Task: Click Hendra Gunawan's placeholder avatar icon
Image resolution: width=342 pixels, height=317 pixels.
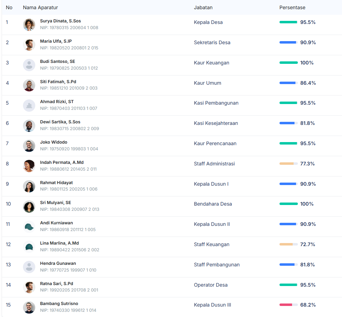Action: point(29,267)
